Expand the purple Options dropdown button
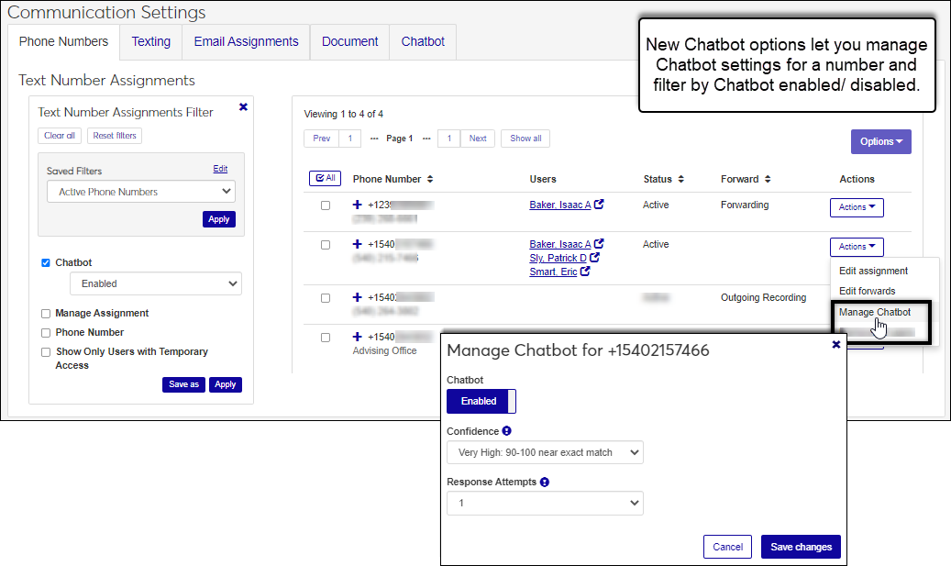Viewport: 951px width, 566px height. click(880, 141)
